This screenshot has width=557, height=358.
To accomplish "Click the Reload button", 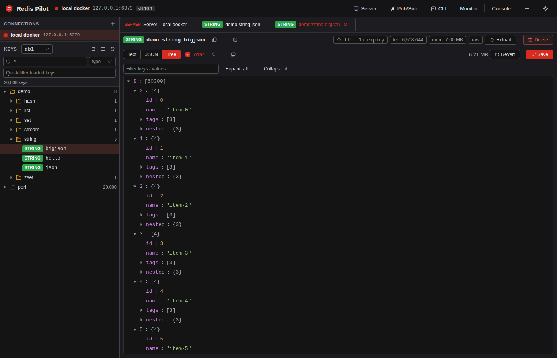I will (501, 40).
